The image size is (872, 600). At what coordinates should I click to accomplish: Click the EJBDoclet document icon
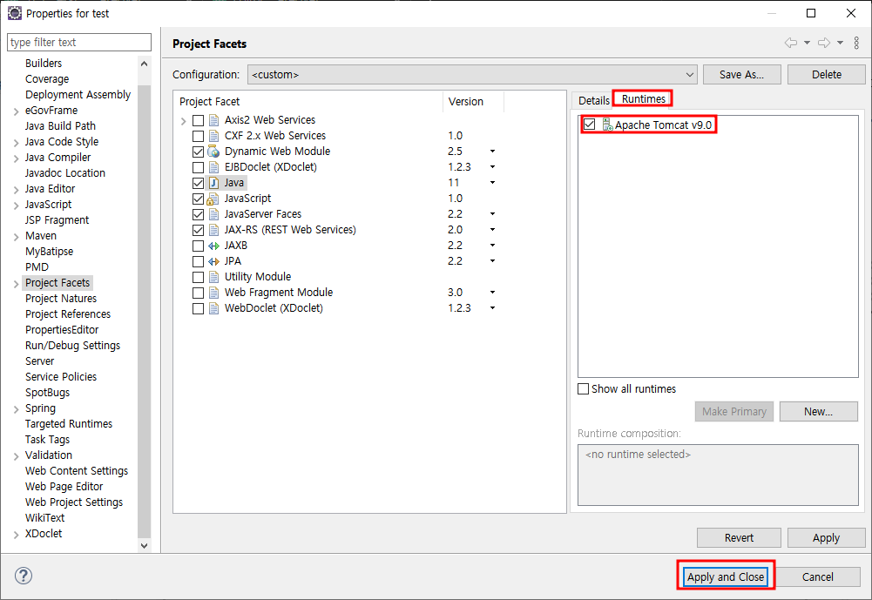[213, 167]
